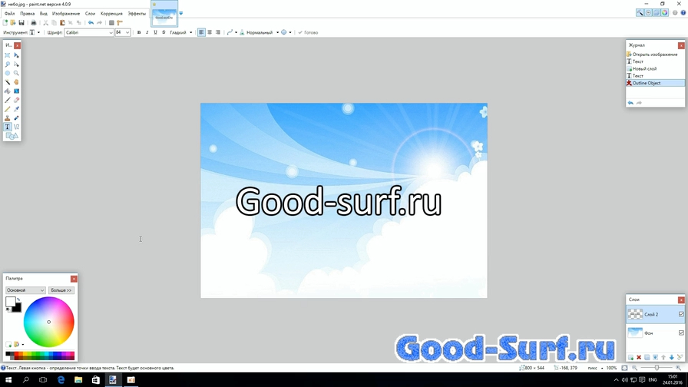688x387 pixels.
Task: Click the Готово finish button
Action: pos(308,32)
